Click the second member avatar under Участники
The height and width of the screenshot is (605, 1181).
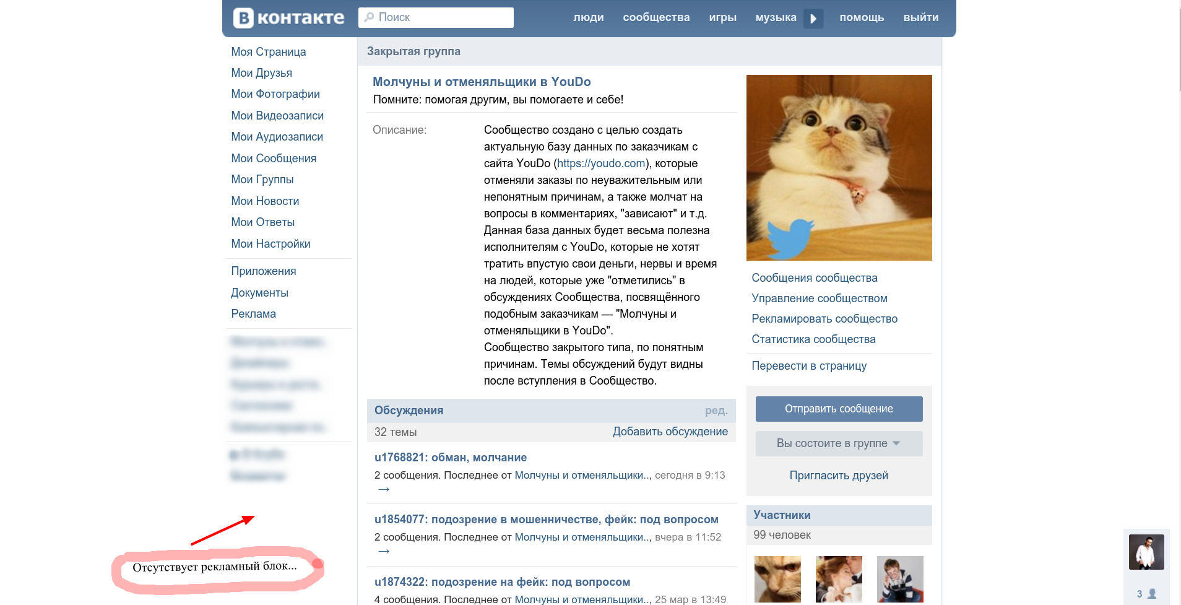pyautogui.click(x=839, y=579)
